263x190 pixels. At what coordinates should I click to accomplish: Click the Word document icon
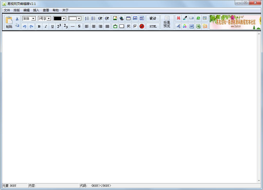tap(192, 26)
